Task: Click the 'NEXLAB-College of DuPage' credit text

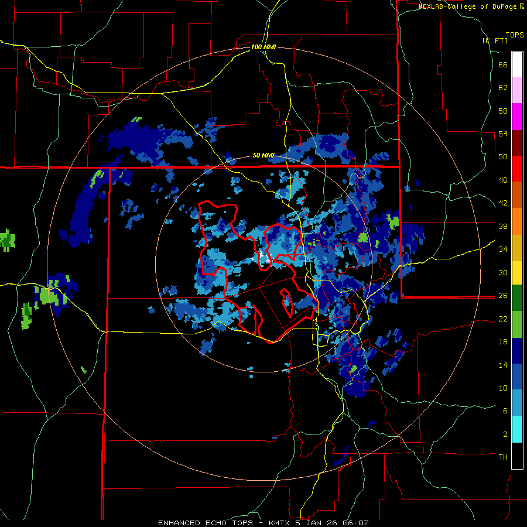Action: click(x=467, y=6)
